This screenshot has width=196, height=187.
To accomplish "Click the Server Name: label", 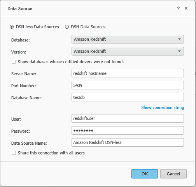I will (24, 74).
